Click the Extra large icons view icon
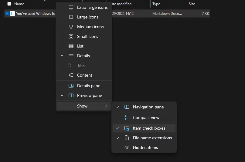This screenshot has height=162, width=245. [71, 7]
